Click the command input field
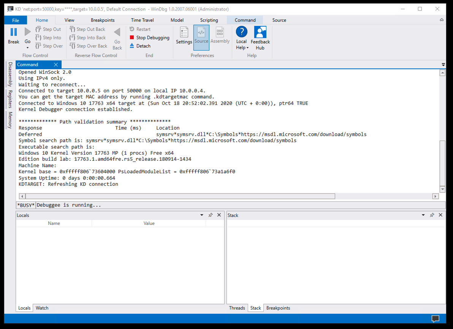Image resolution: width=453 pixels, height=329 pixels. pyautogui.click(x=239, y=205)
